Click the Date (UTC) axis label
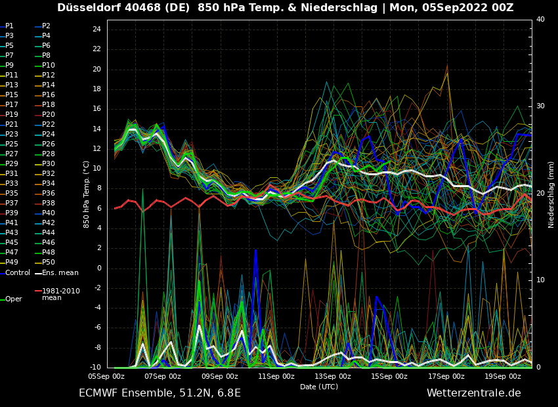 [319, 387]
